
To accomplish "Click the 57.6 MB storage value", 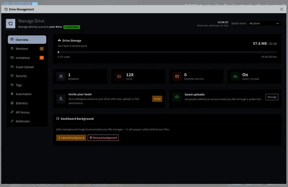I will (x=260, y=43).
